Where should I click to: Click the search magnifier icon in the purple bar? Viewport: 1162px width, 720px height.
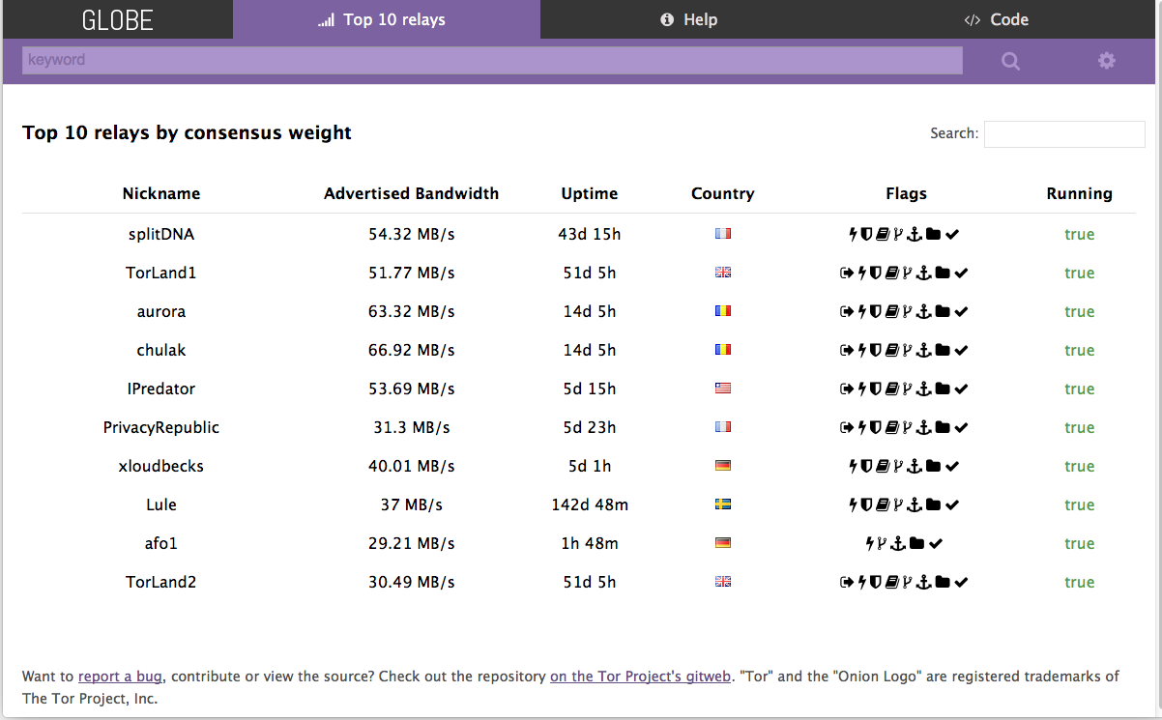click(x=1010, y=61)
